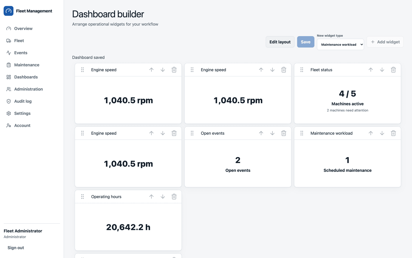Viewport: 412px width, 258px height.
Task: Click the Dashboard builder heading
Action: click(108, 14)
